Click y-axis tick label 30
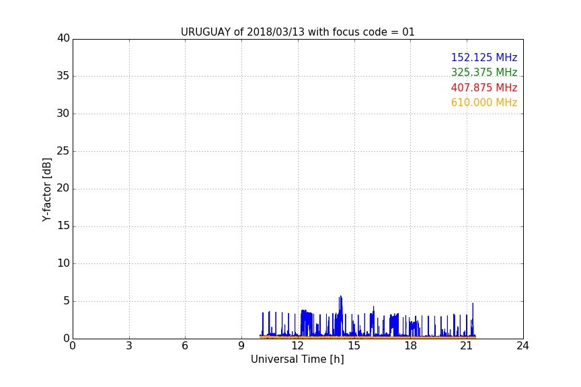581x387 pixels. tap(63, 114)
